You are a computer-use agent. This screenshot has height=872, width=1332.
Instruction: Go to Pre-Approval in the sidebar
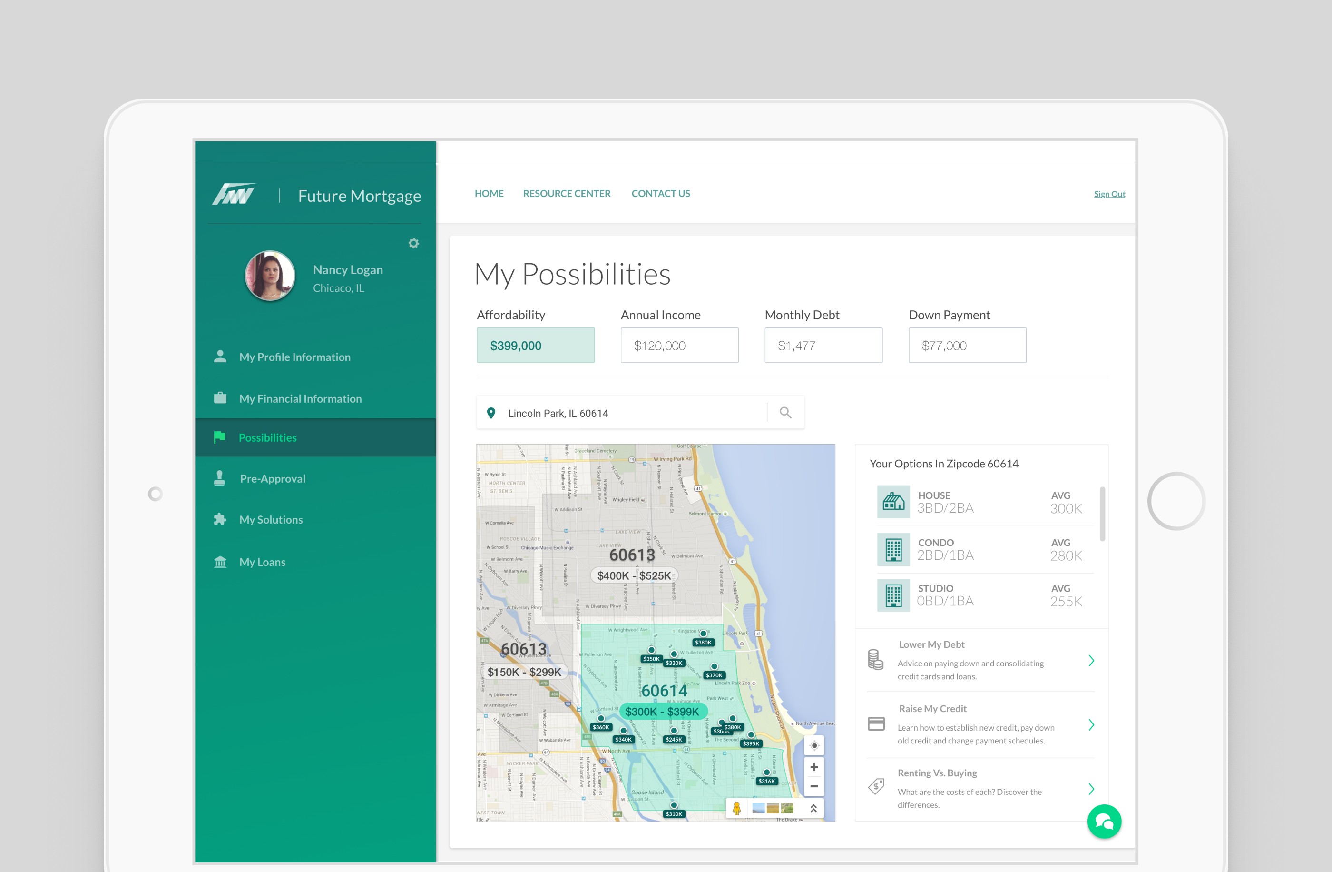coord(273,478)
